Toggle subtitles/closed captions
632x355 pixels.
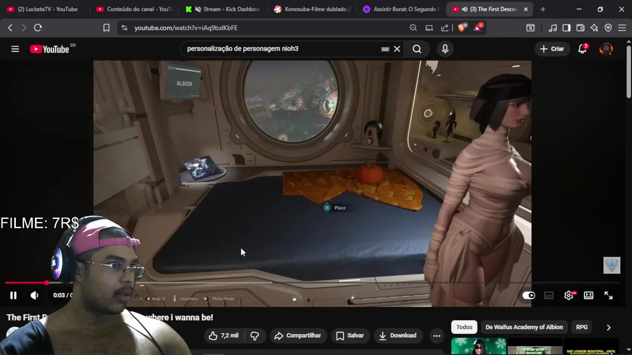[x=549, y=295]
